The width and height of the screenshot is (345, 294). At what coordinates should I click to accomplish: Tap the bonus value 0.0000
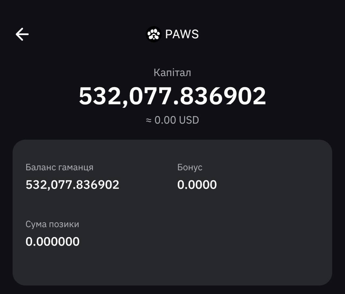197,185
